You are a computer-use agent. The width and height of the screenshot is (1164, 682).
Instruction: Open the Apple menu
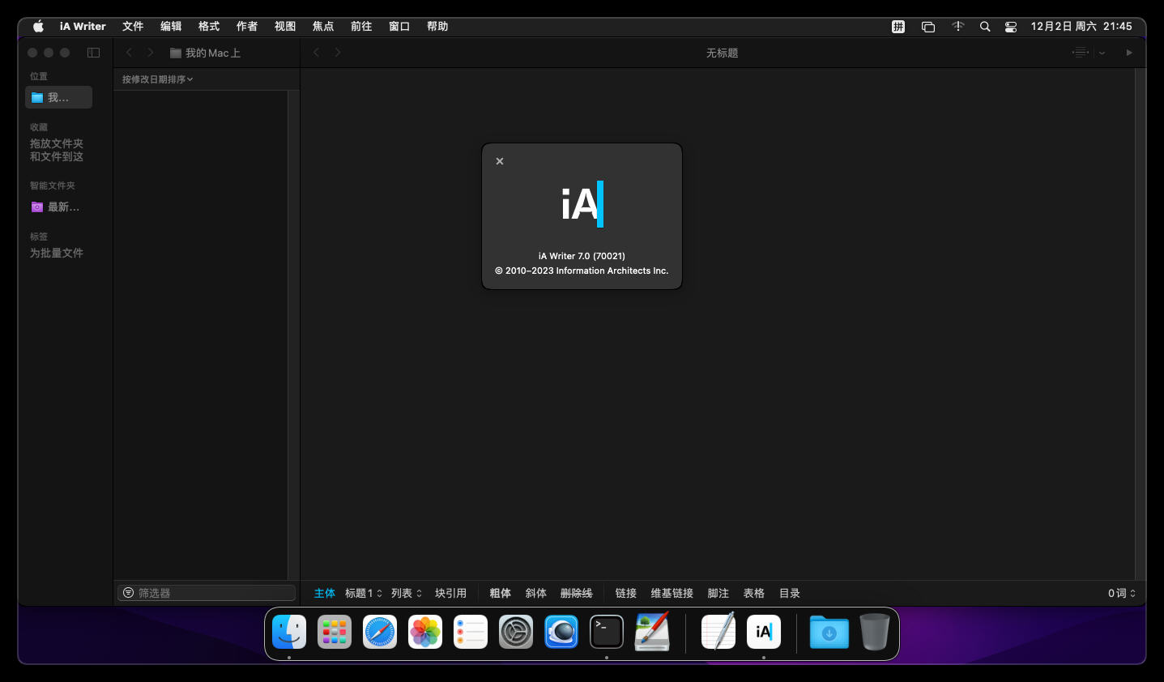38,26
